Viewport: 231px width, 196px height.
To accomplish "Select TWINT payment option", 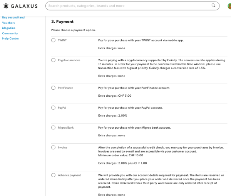I will pos(54,40).
